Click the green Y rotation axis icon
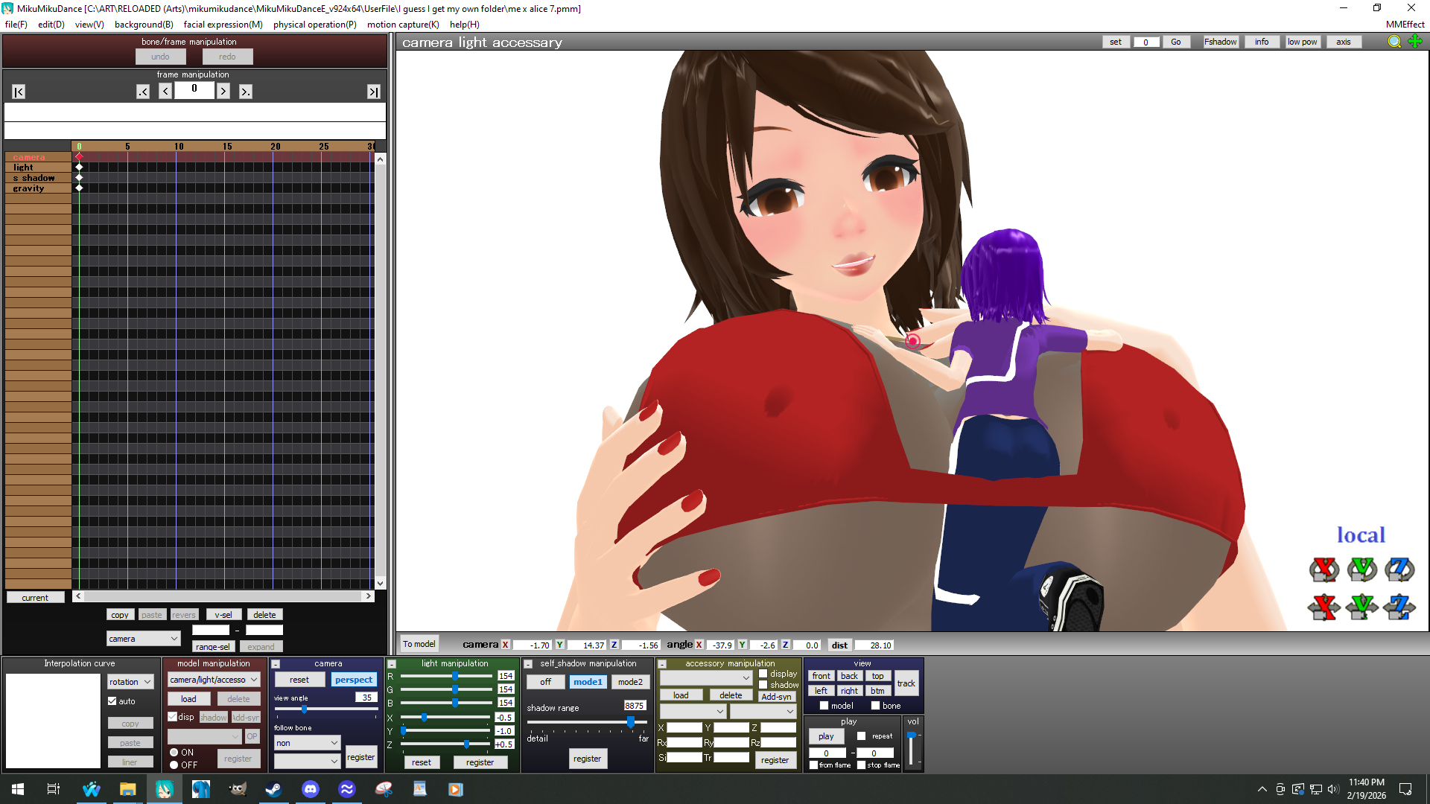The image size is (1430, 804). point(1361,569)
